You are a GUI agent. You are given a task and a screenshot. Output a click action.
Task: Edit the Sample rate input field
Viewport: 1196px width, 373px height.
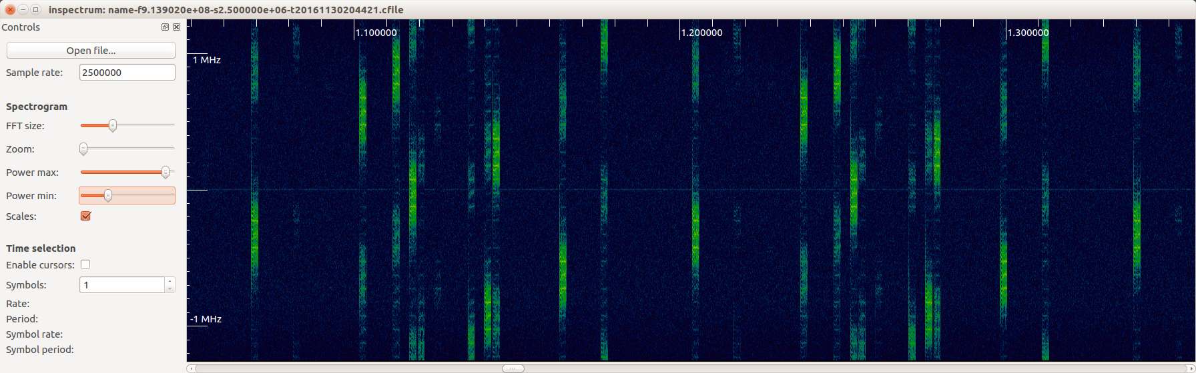pyautogui.click(x=127, y=72)
